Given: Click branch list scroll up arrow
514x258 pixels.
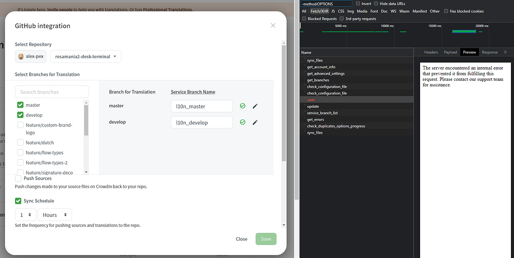Looking at the screenshot, I should tap(86, 102).
